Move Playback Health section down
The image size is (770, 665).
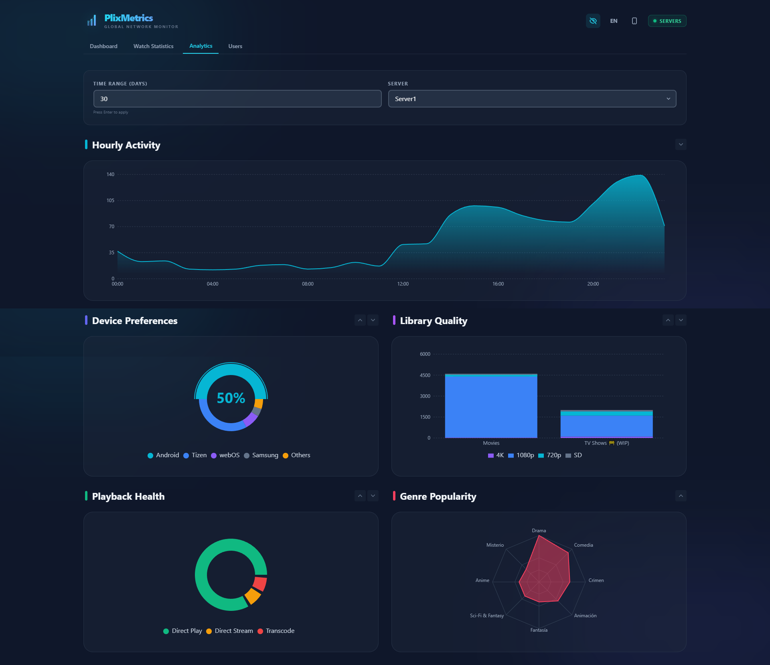coord(373,496)
